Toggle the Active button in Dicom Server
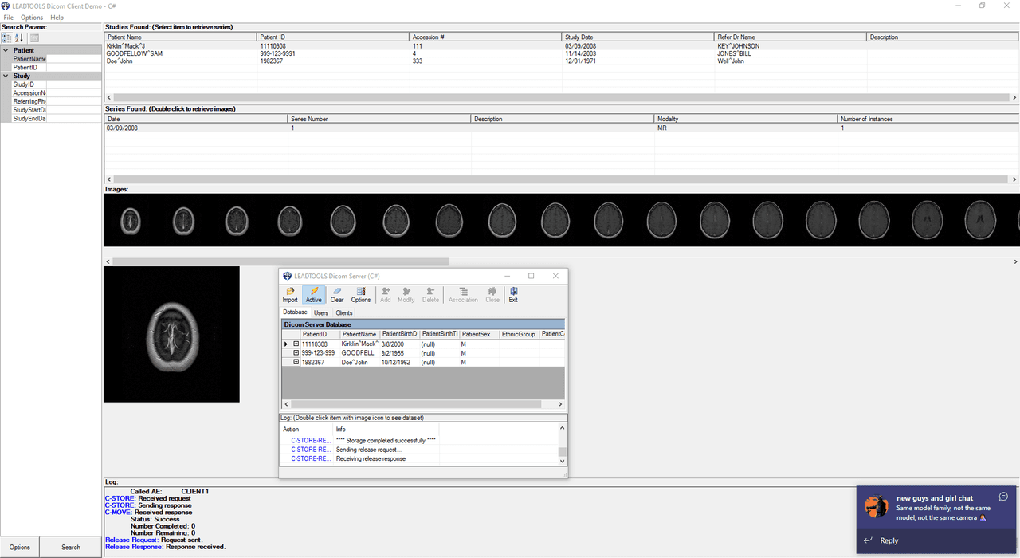This screenshot has height=558, width=1020. point(314,294)
